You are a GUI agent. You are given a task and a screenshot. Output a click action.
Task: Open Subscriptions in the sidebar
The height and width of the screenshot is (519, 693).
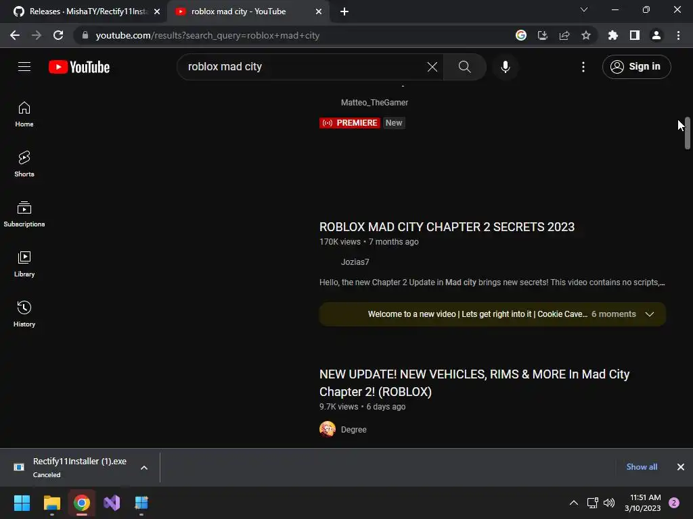coord(24,214)
